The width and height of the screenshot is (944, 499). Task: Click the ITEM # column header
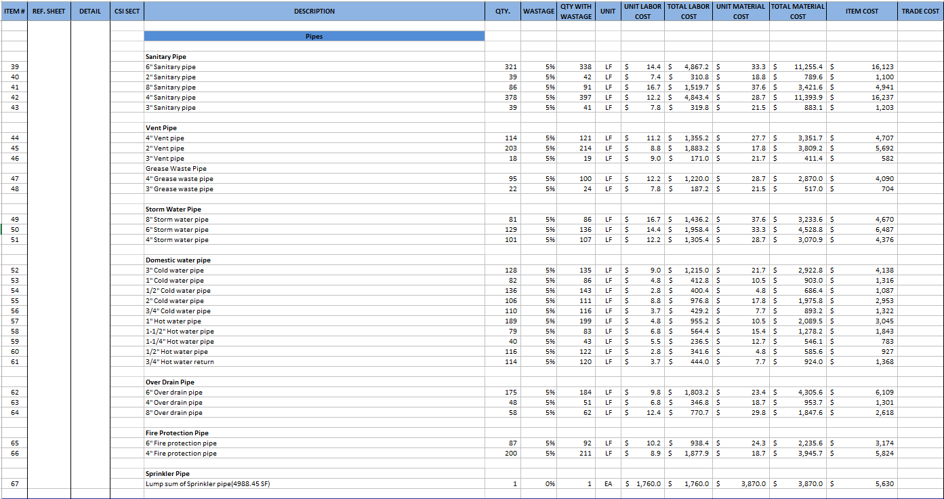(14, 11)
